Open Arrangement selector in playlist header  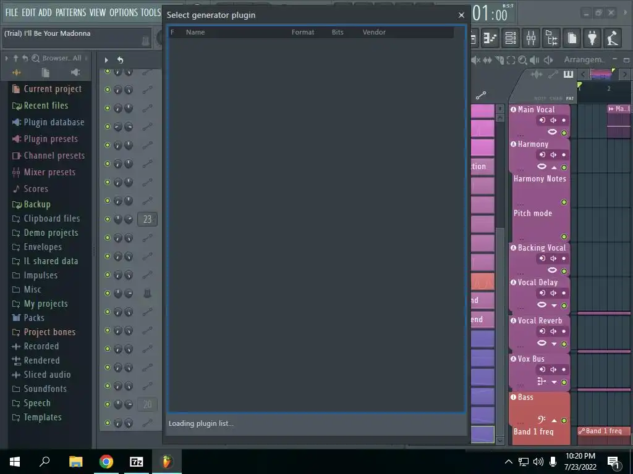coord(584,60)
